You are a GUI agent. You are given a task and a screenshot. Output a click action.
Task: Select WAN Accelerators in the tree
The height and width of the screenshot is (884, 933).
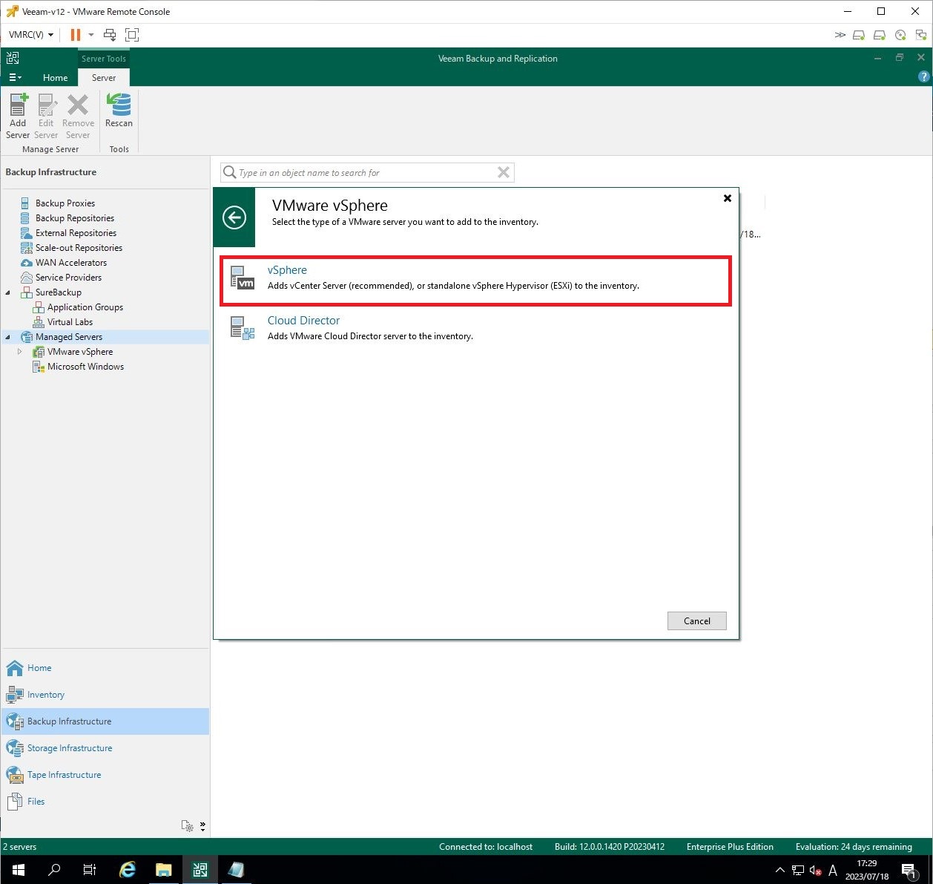click(x=71, y=263)
